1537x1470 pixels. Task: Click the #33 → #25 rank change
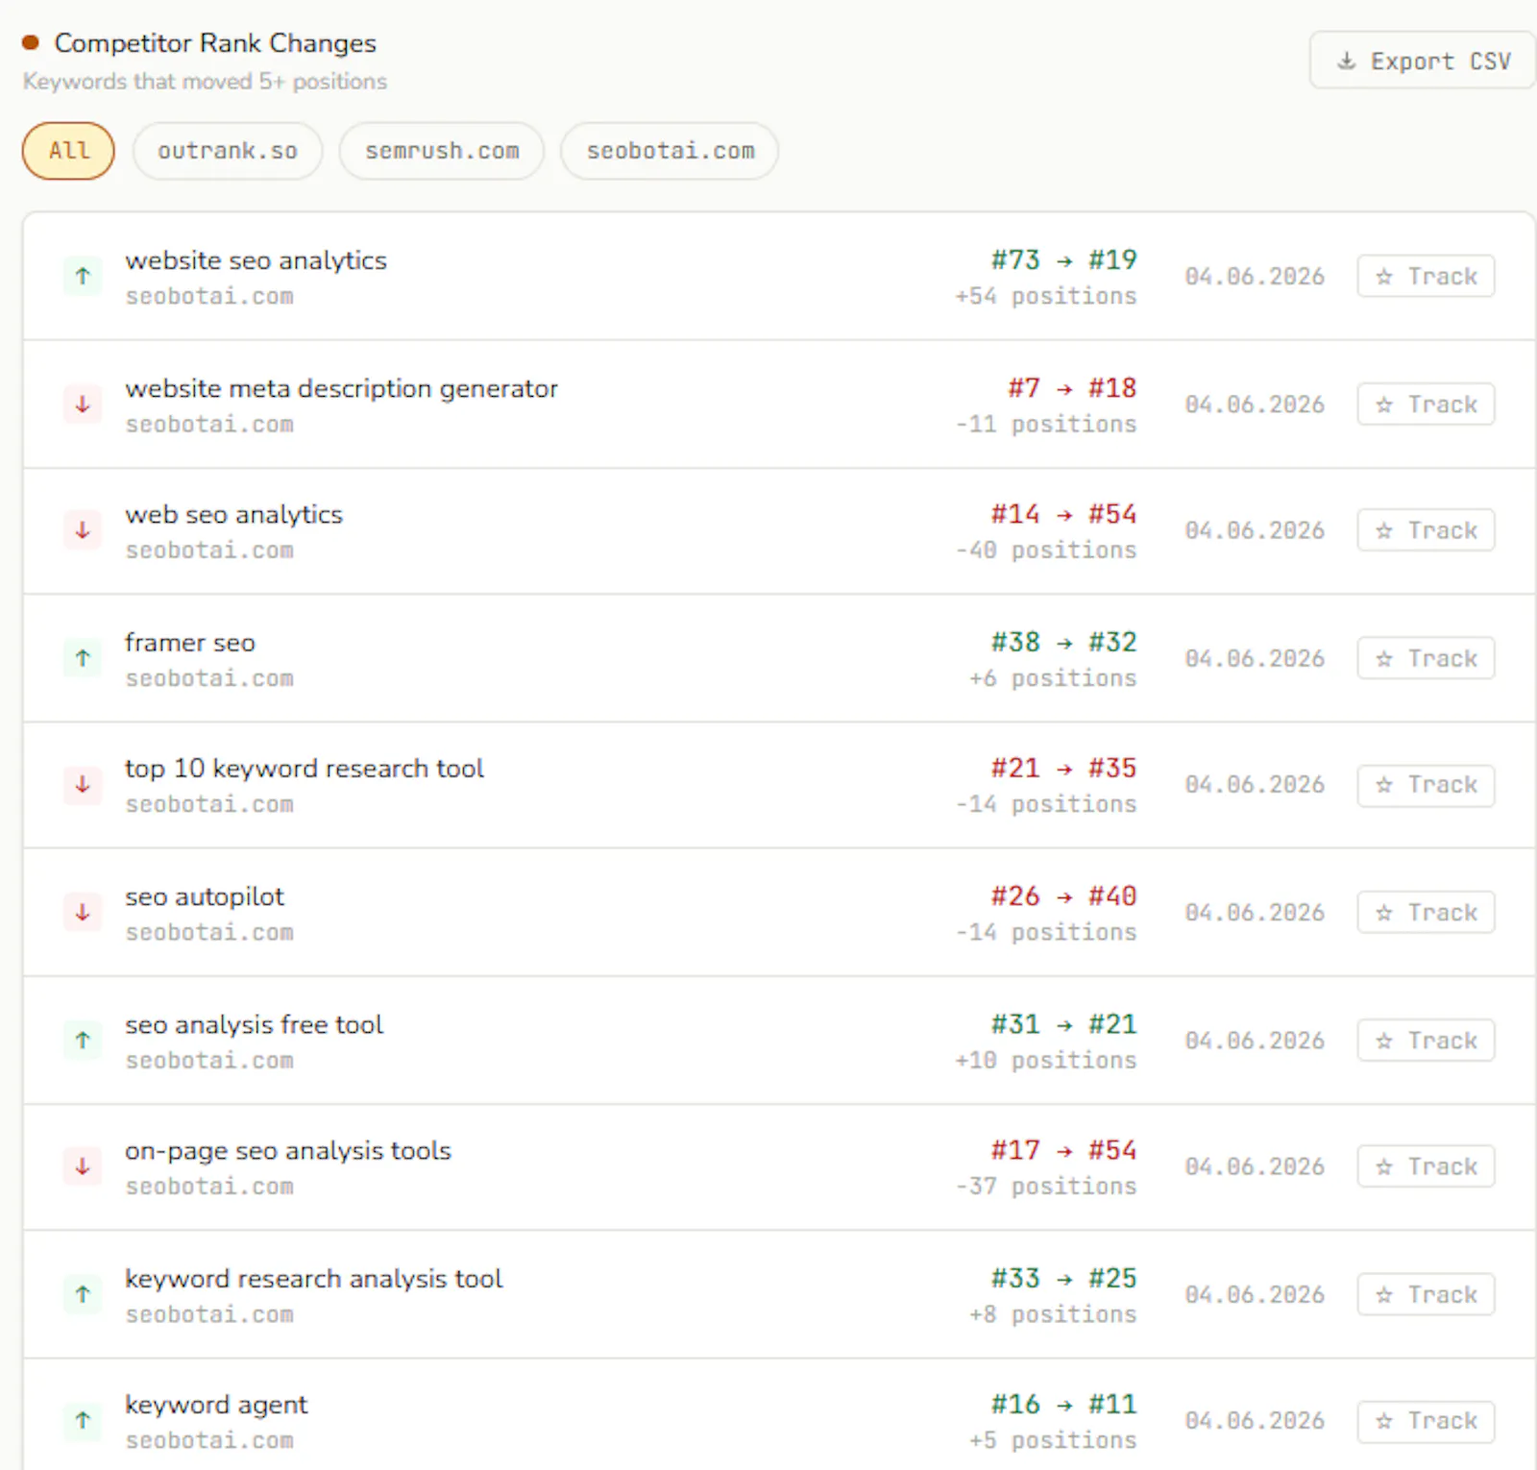tap(1063, 1279)
